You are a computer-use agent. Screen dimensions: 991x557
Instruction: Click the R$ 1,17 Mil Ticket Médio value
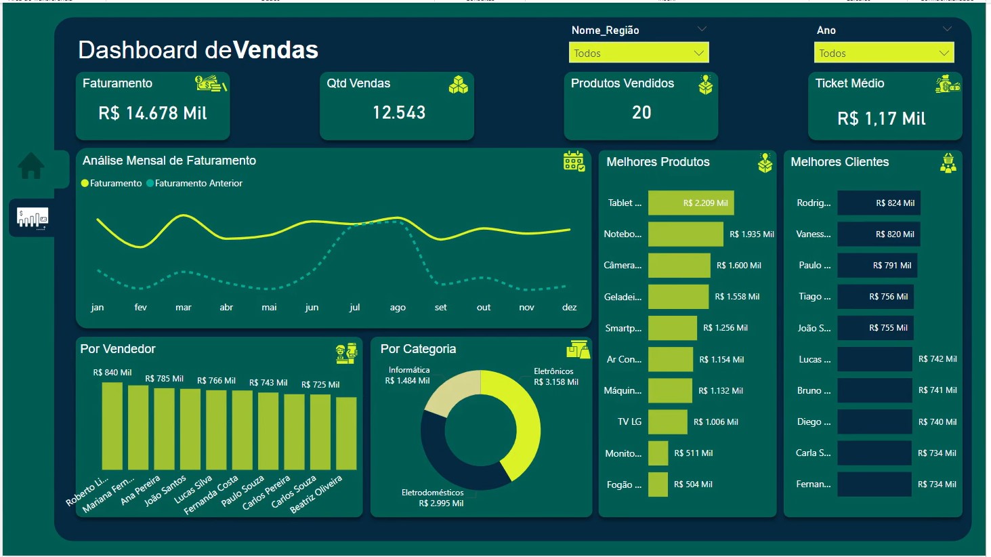(882, 119)
